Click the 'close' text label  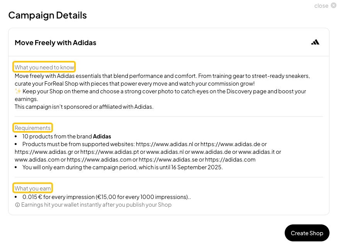tap(321, 6)
